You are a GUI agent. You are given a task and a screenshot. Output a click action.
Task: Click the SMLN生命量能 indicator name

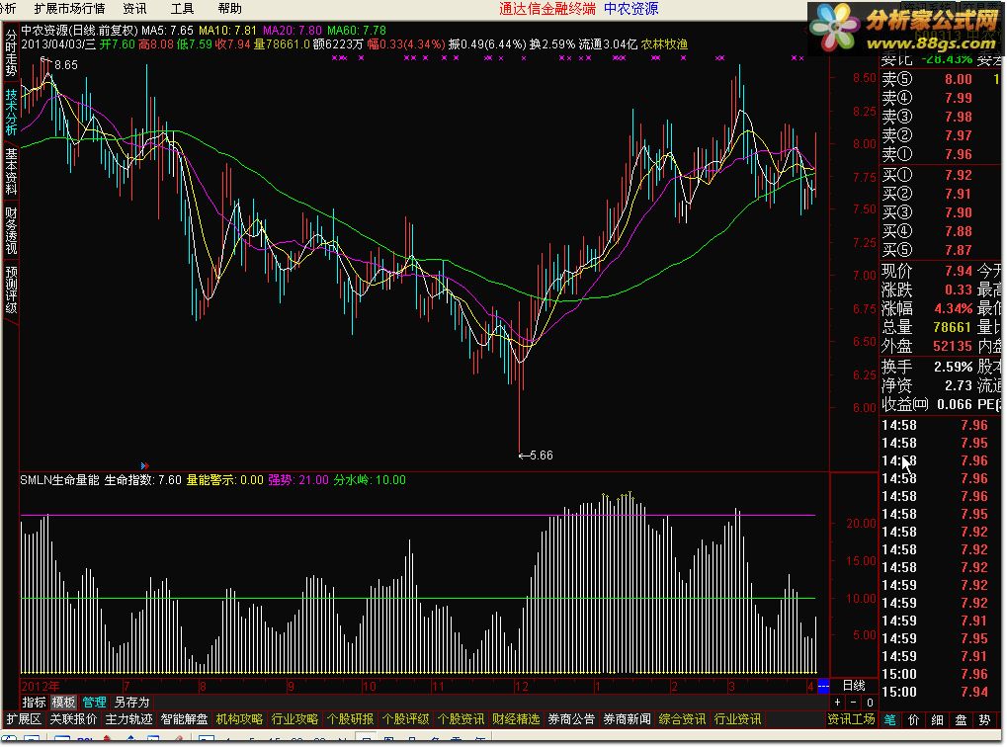point(59,480)
